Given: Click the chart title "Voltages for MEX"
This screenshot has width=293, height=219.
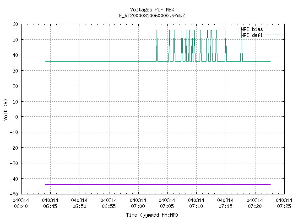Looking at the screenshot, I should point(152,10).
